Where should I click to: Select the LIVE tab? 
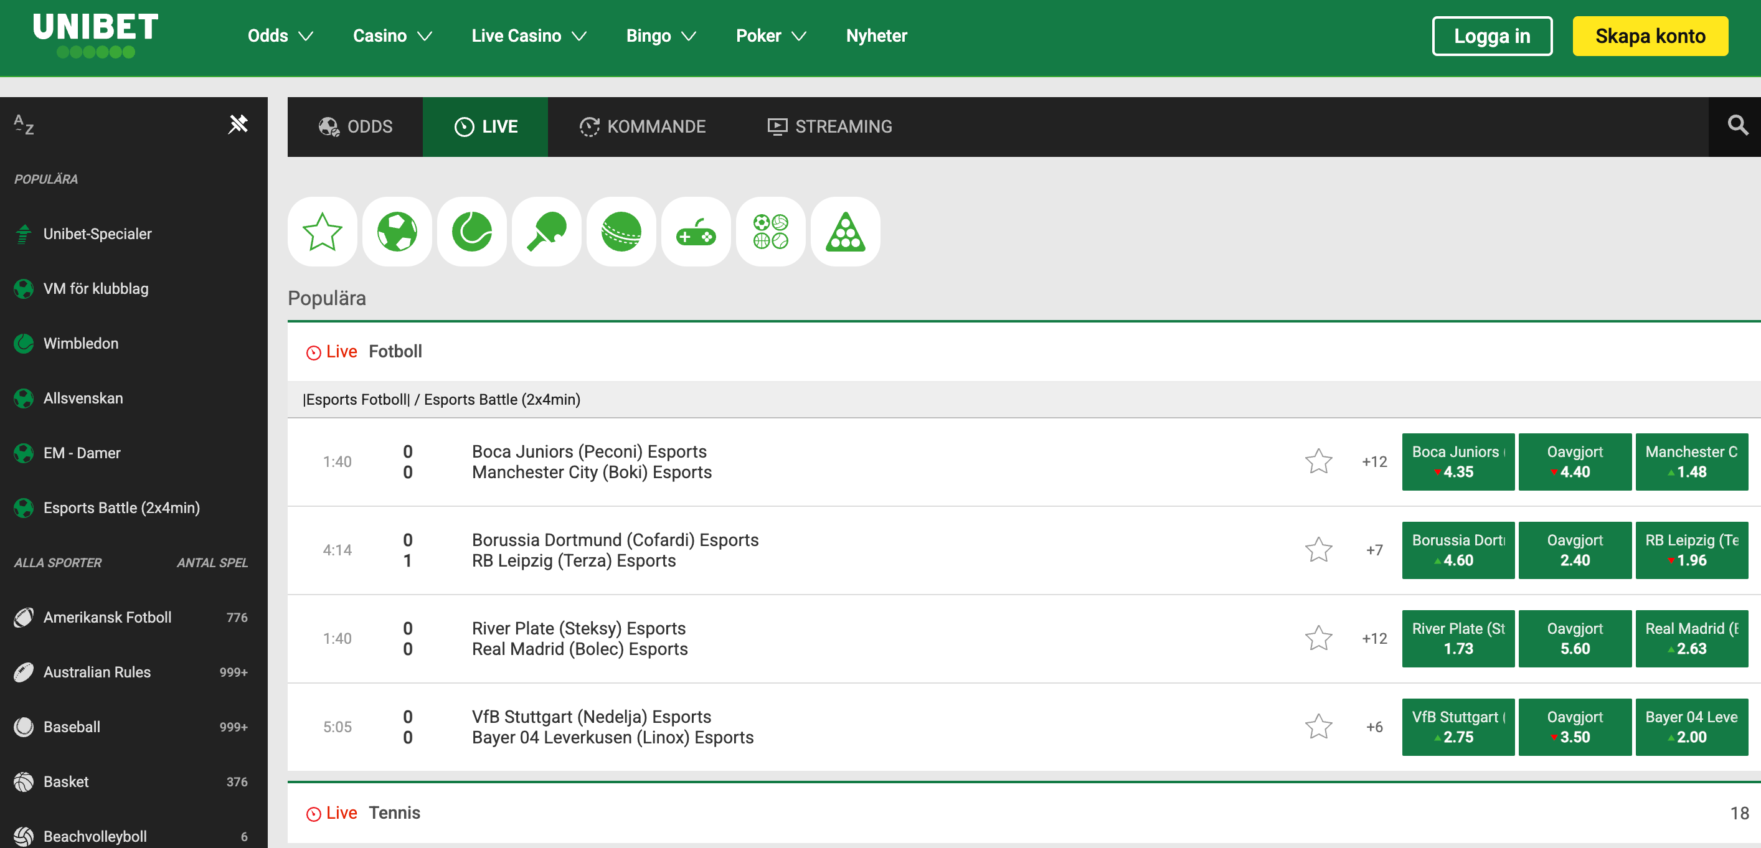click(485, 127)
